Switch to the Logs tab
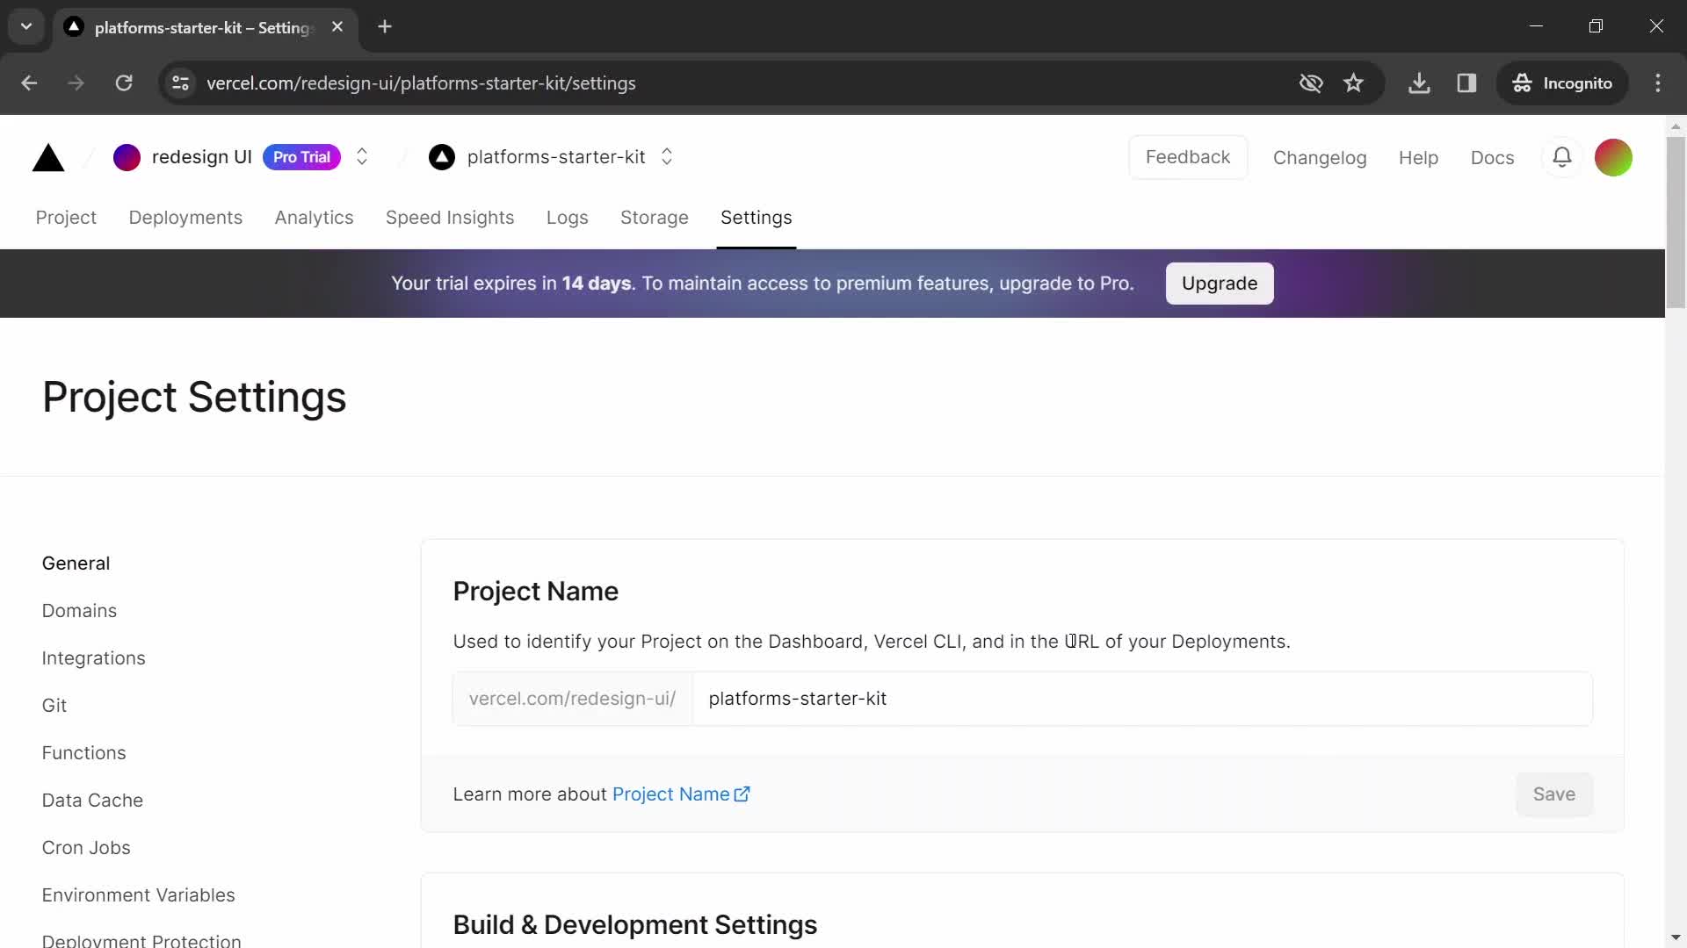The width and height of the screenshot is (1687, 948). [568, 218]
